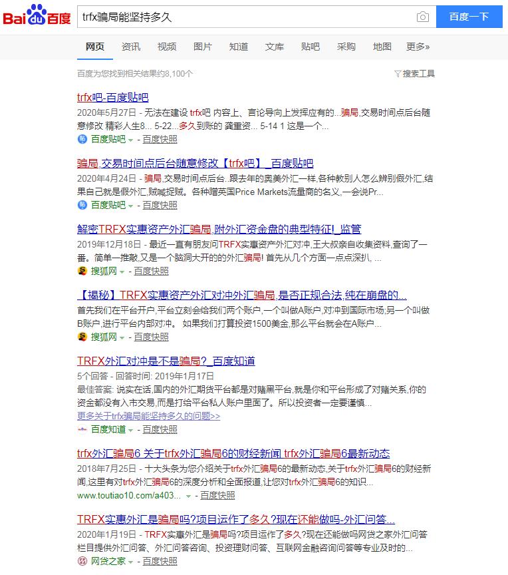
Task: Expand arrow next to first 搜狐网 source
Action: coord(122,272)
